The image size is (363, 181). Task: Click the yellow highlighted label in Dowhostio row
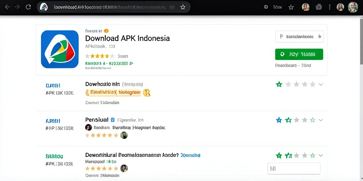(113, 93)
